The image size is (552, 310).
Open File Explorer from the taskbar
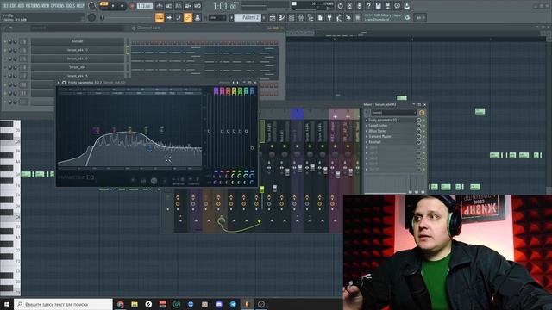135,304
